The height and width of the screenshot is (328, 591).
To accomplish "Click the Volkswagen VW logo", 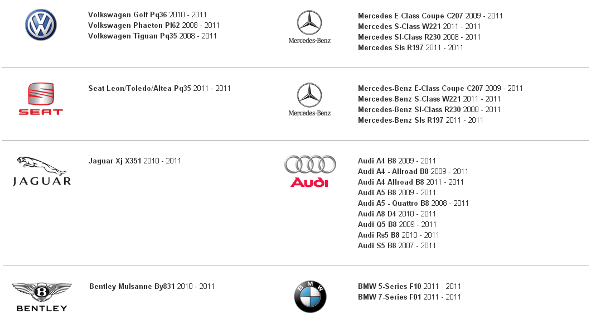I will pyautogui.click(x=41, y=25).
